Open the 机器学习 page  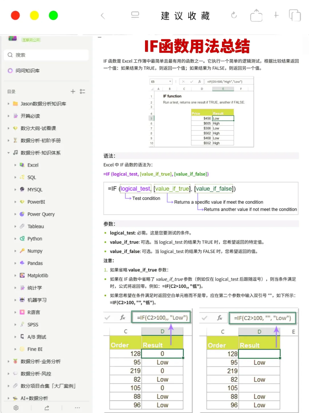click(x=37, y=300)
